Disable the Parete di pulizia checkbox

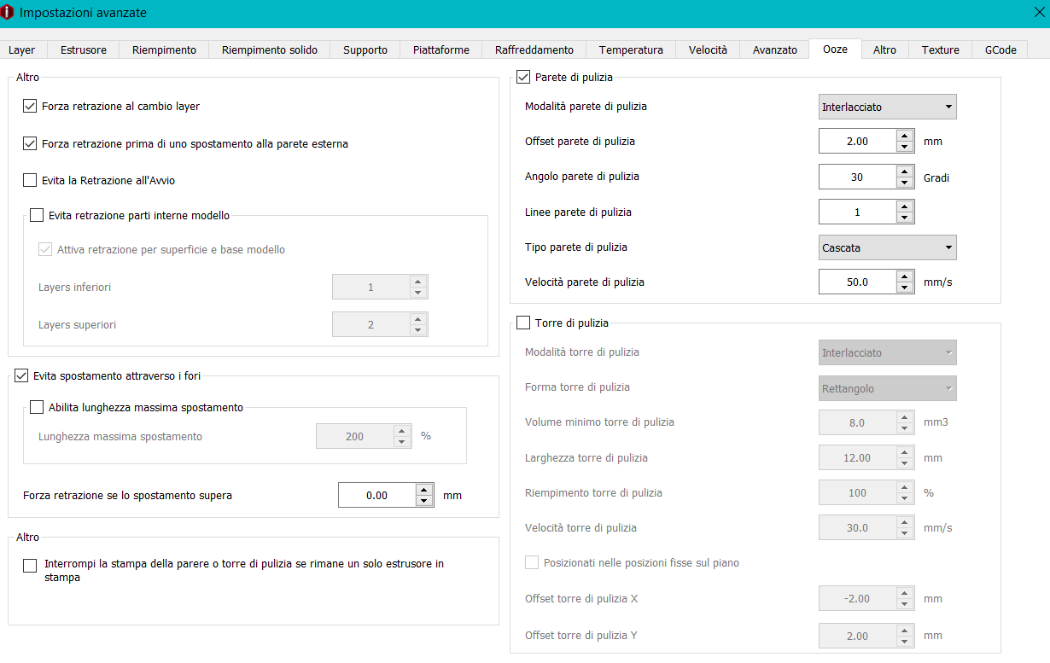tap(523, 78)
